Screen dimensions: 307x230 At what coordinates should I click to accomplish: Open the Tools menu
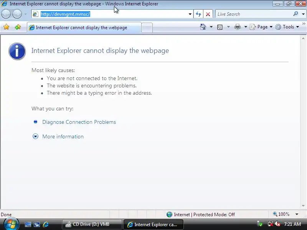coord(287,27)
